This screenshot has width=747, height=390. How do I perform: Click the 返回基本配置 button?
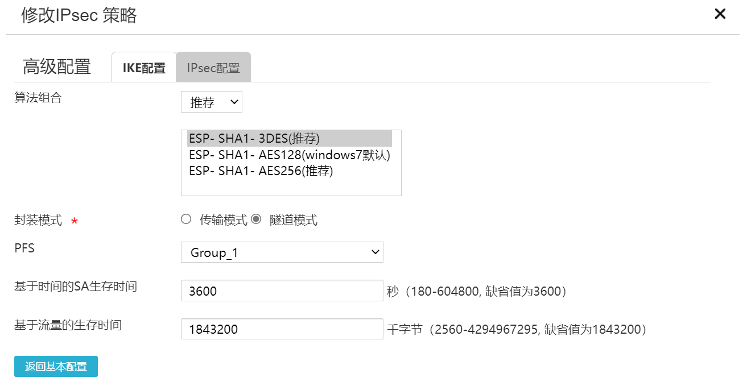coord(56,367)
